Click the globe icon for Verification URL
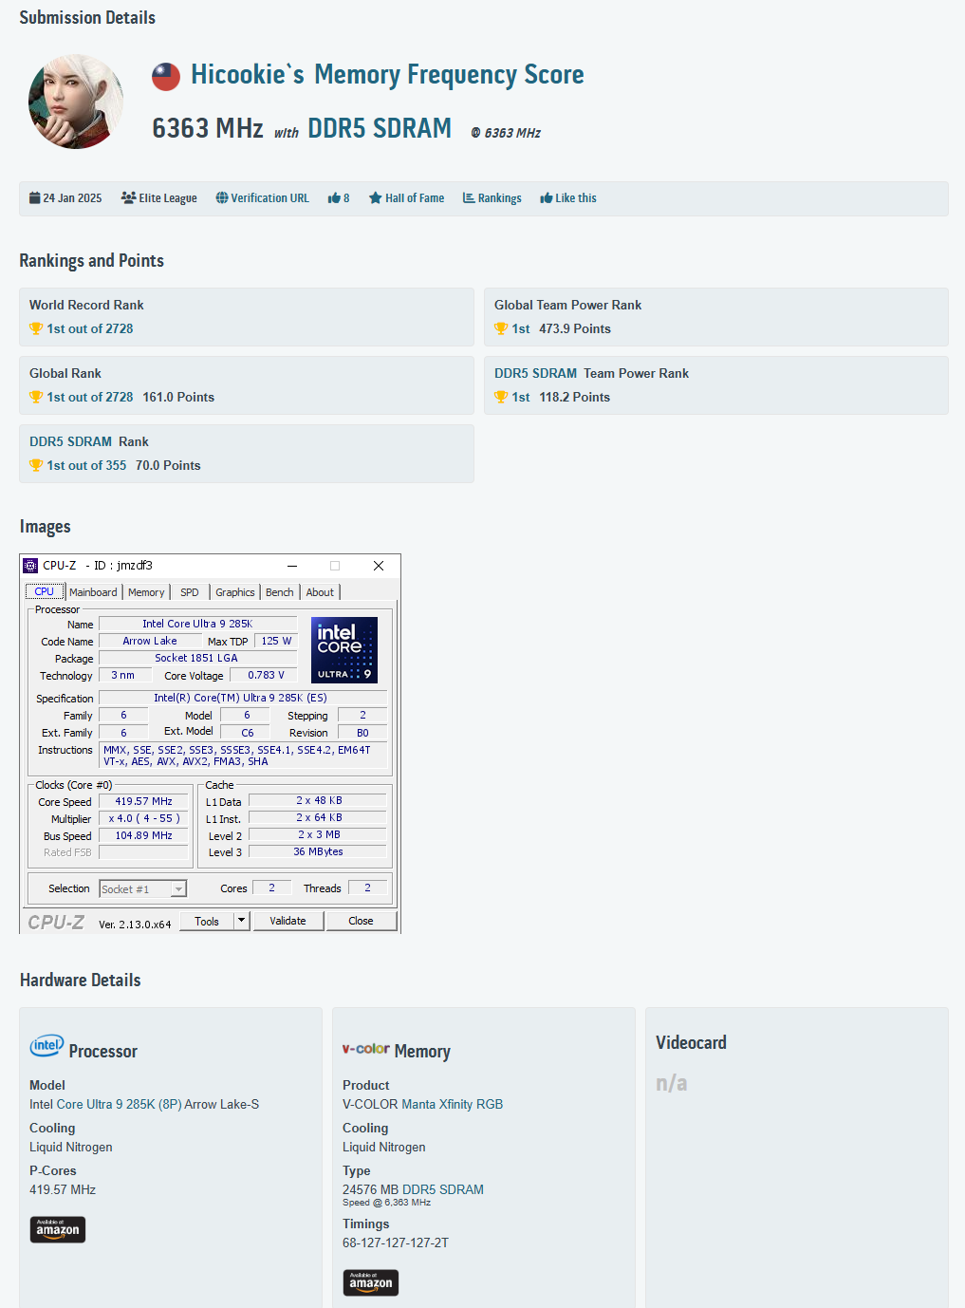The image size is (965, 1308). pyautogui.click(x=222, y=197)
